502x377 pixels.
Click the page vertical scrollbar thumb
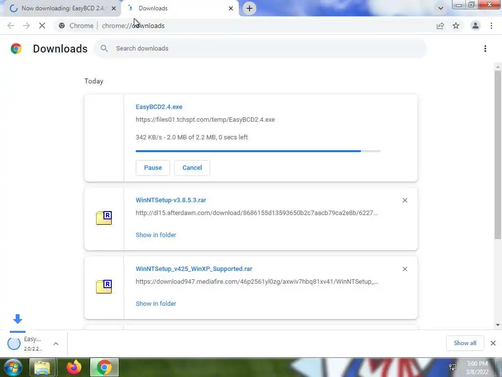498,155
